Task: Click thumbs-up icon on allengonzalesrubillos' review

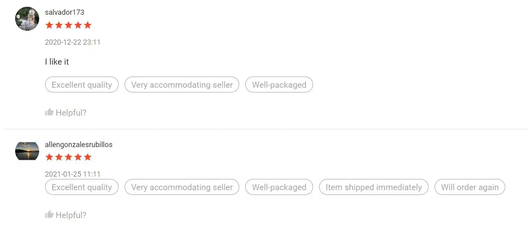Action: point(50,214)
